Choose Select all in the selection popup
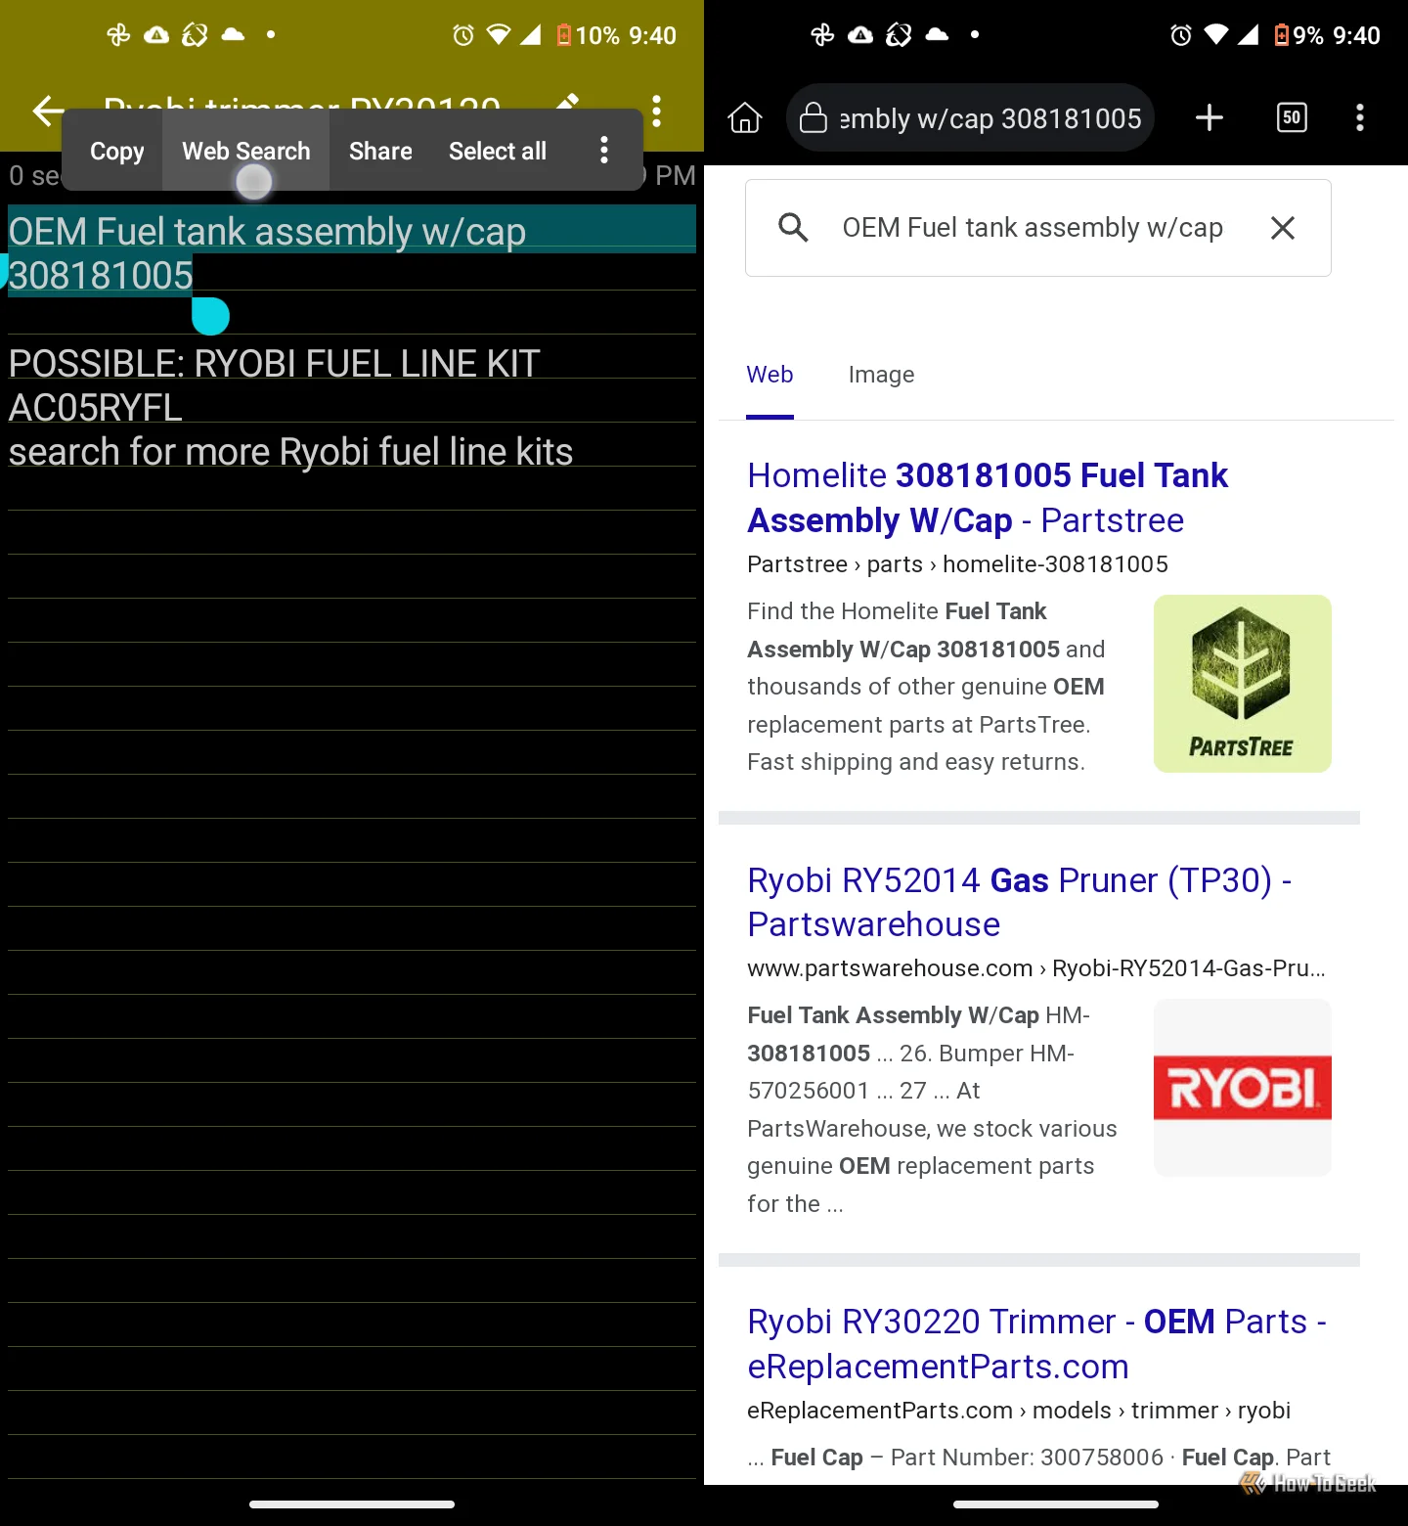The width and height of the screenshot is (1408, 1526). point(498,151)
